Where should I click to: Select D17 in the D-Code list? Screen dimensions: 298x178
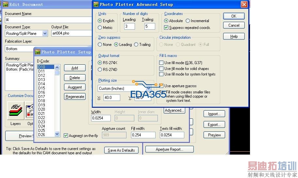coord(46,97)
